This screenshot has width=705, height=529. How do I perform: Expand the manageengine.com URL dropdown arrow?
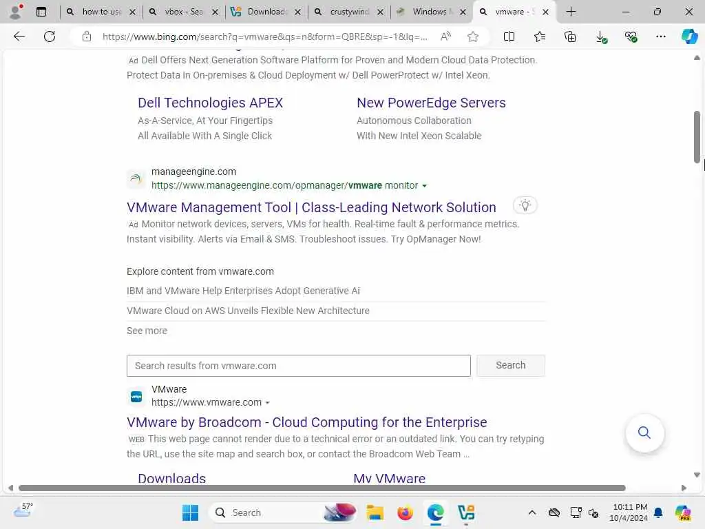(424, 186)
